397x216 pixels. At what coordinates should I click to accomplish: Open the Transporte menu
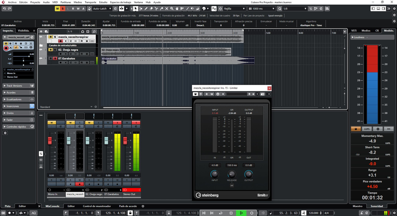[90, 2]
